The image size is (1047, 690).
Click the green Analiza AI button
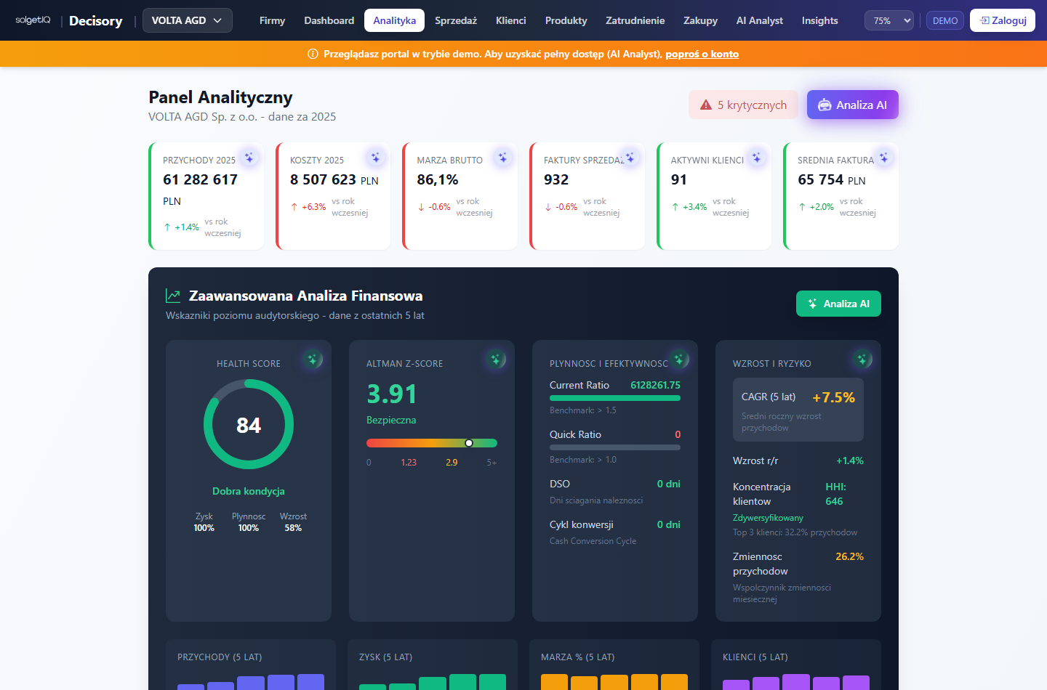coord(838,304)
